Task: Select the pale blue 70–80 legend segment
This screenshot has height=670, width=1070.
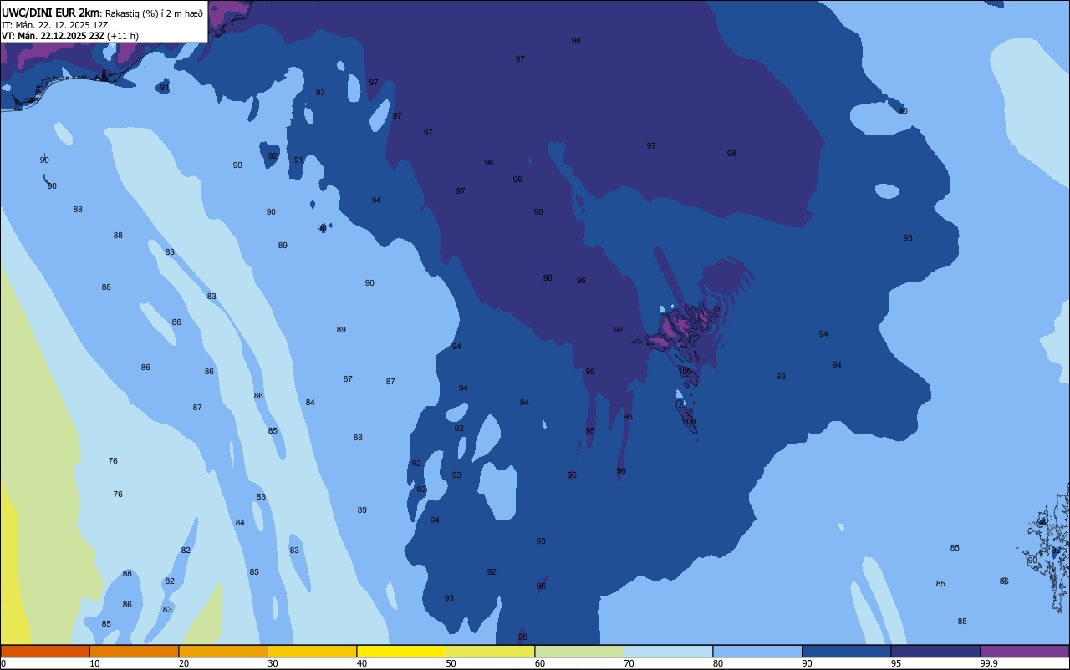Action: [x=669, y=651]
